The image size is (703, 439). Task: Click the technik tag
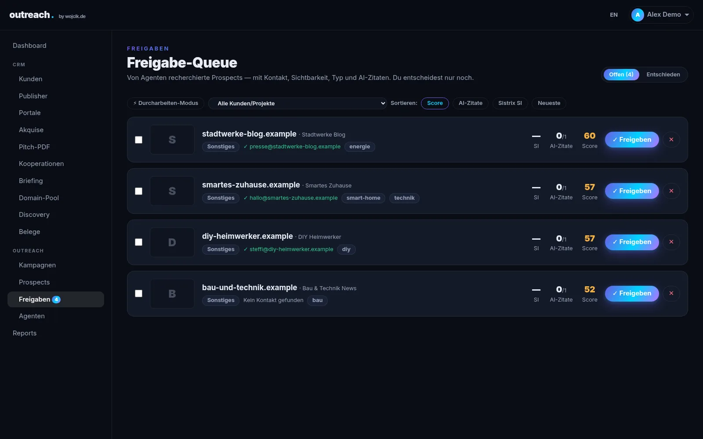point(404,198)
